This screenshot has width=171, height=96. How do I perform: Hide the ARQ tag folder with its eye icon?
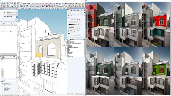[x=1, y=27]
